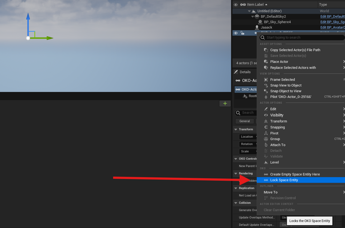This screenshot has height=228, width=345.
Task: Click the Lock Space Entity menu entry
Action: tap(284, 180)
